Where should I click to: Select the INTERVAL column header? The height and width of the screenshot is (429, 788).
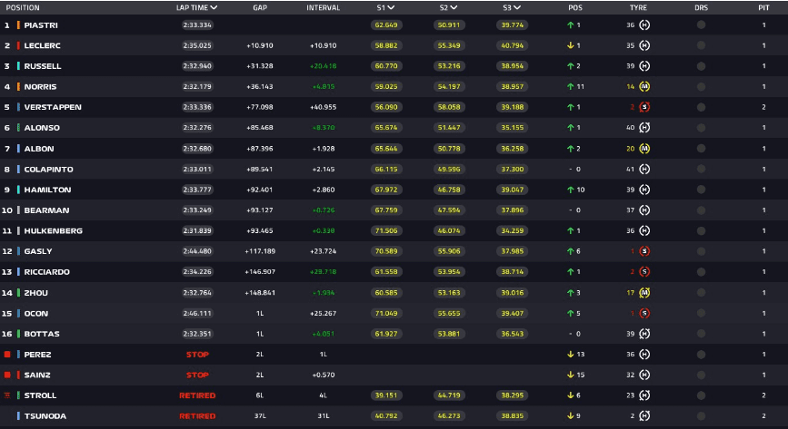324,7
